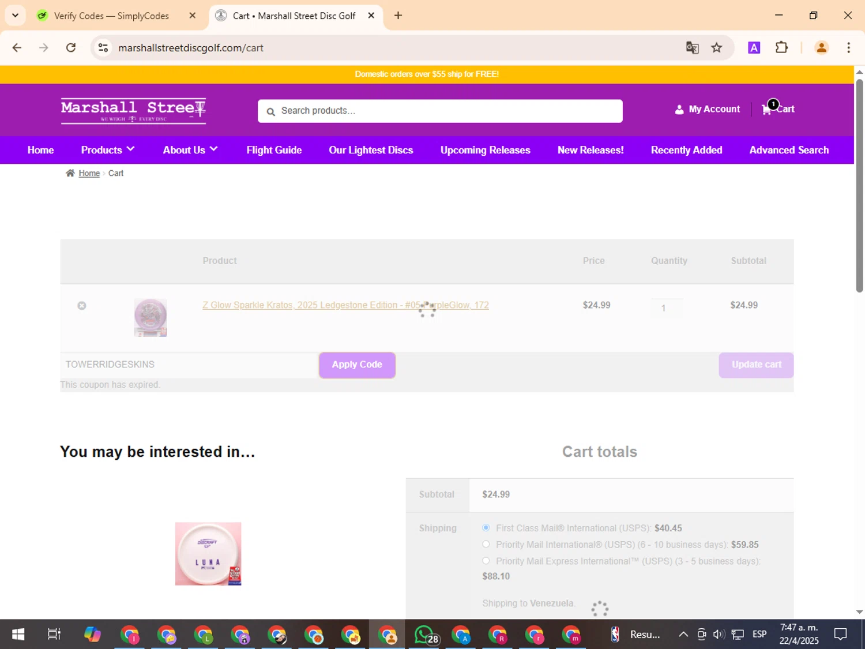The height and width of the screenshot is (649, 865).
Task: Click the Home breadcrumb house icon
Action: [x=70, y=173]
